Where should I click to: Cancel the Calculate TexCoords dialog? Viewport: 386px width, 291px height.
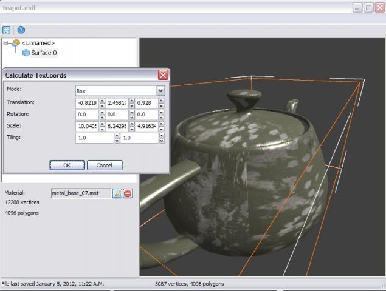pos(105,165)
